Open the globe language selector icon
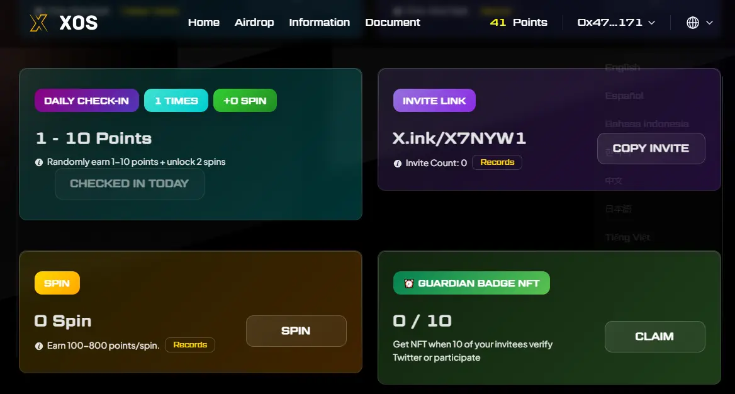Image resolution: width=735 pixels, height=394 pixels. pos(693,23)
